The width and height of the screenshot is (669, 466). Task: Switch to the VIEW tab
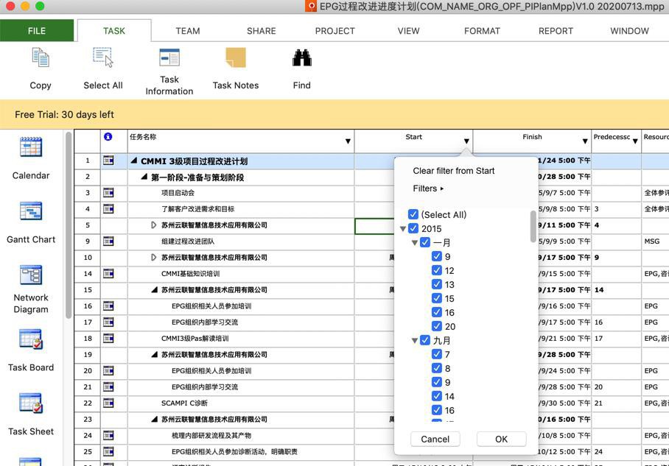408,31
